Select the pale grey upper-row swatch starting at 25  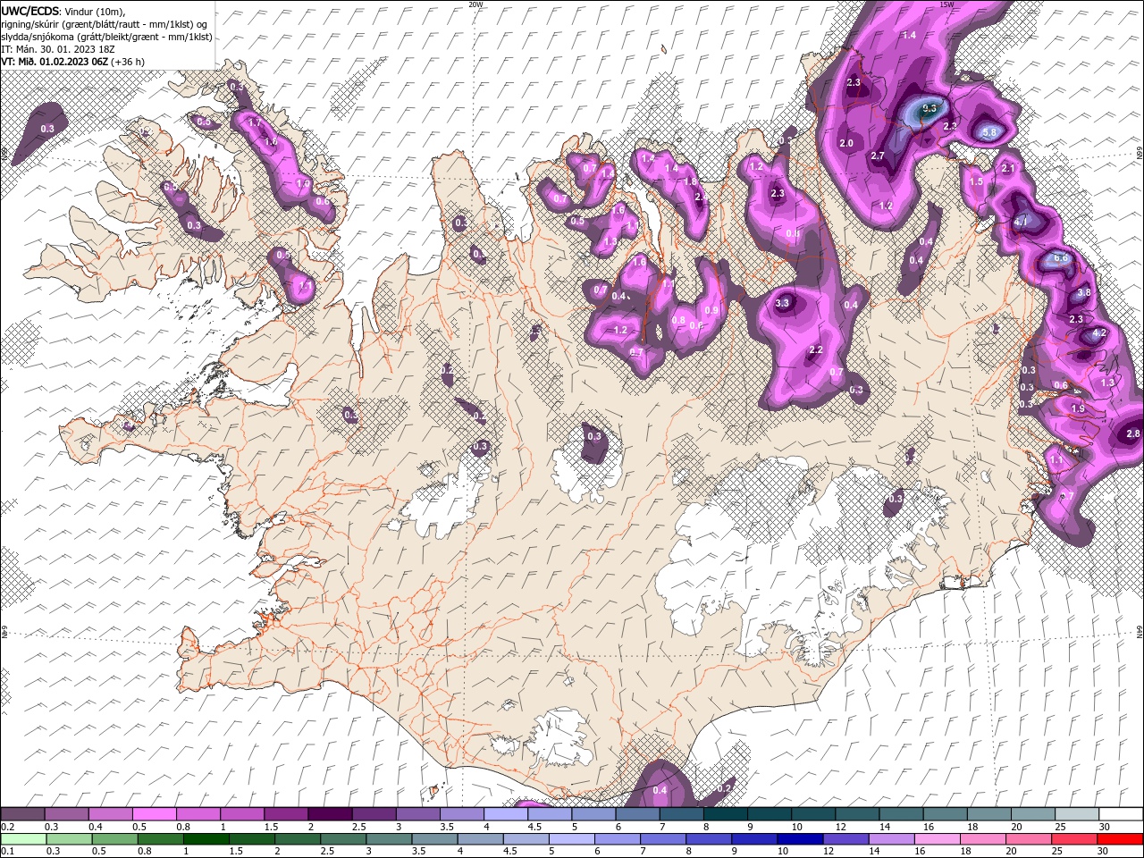(x=1077, y=814)
